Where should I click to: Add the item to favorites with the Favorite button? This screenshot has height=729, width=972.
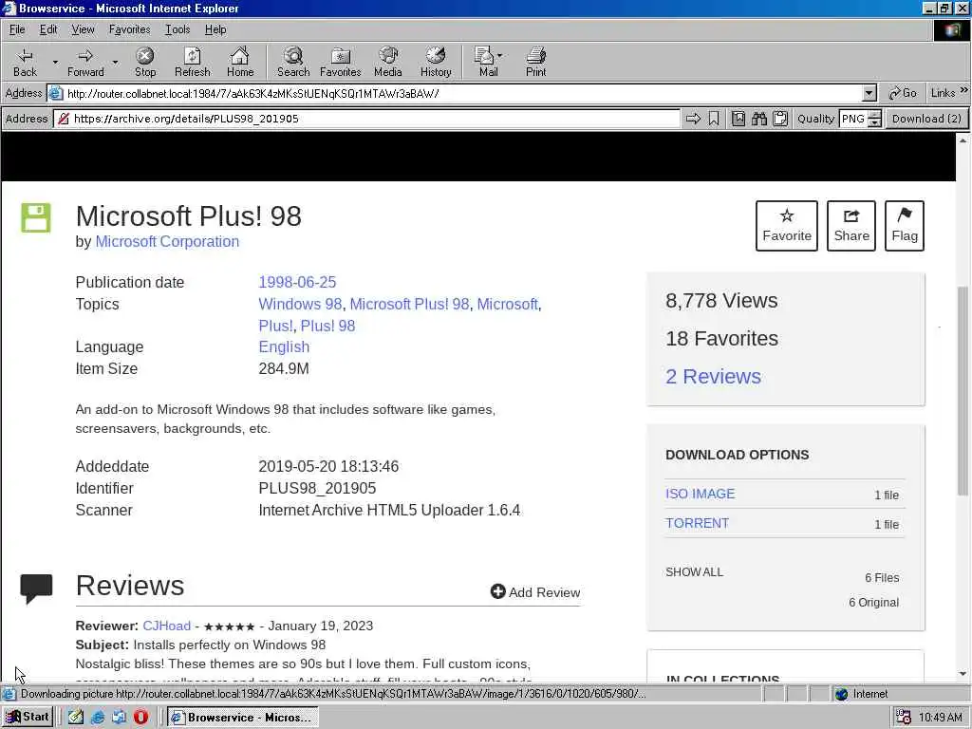787,226
